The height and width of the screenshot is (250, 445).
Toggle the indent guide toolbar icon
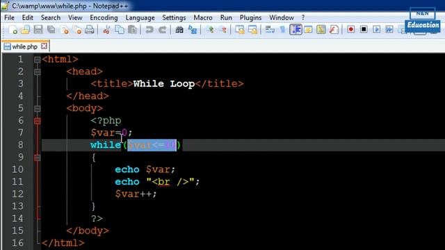pos(296,29)
